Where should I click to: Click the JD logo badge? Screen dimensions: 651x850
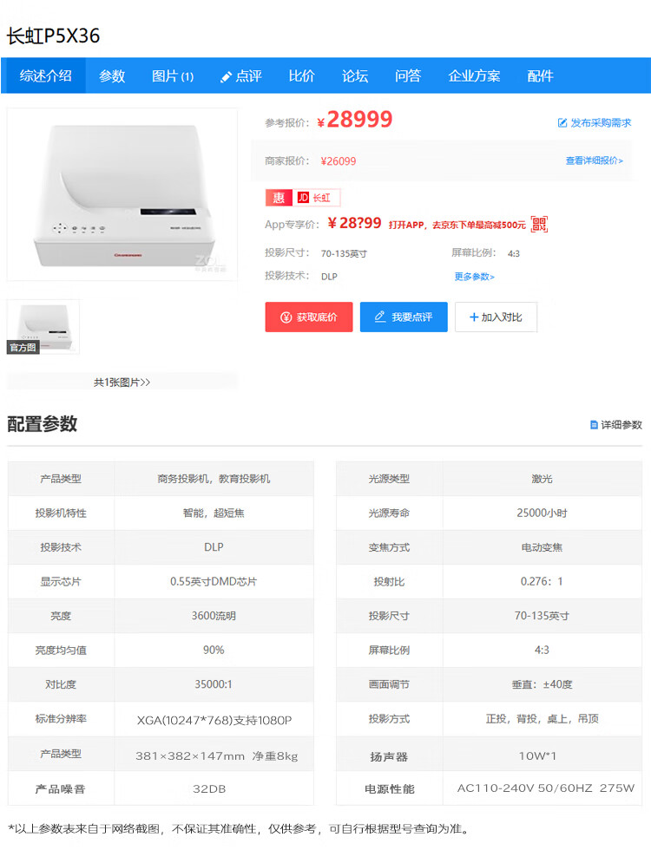click(x=303, y=198)
